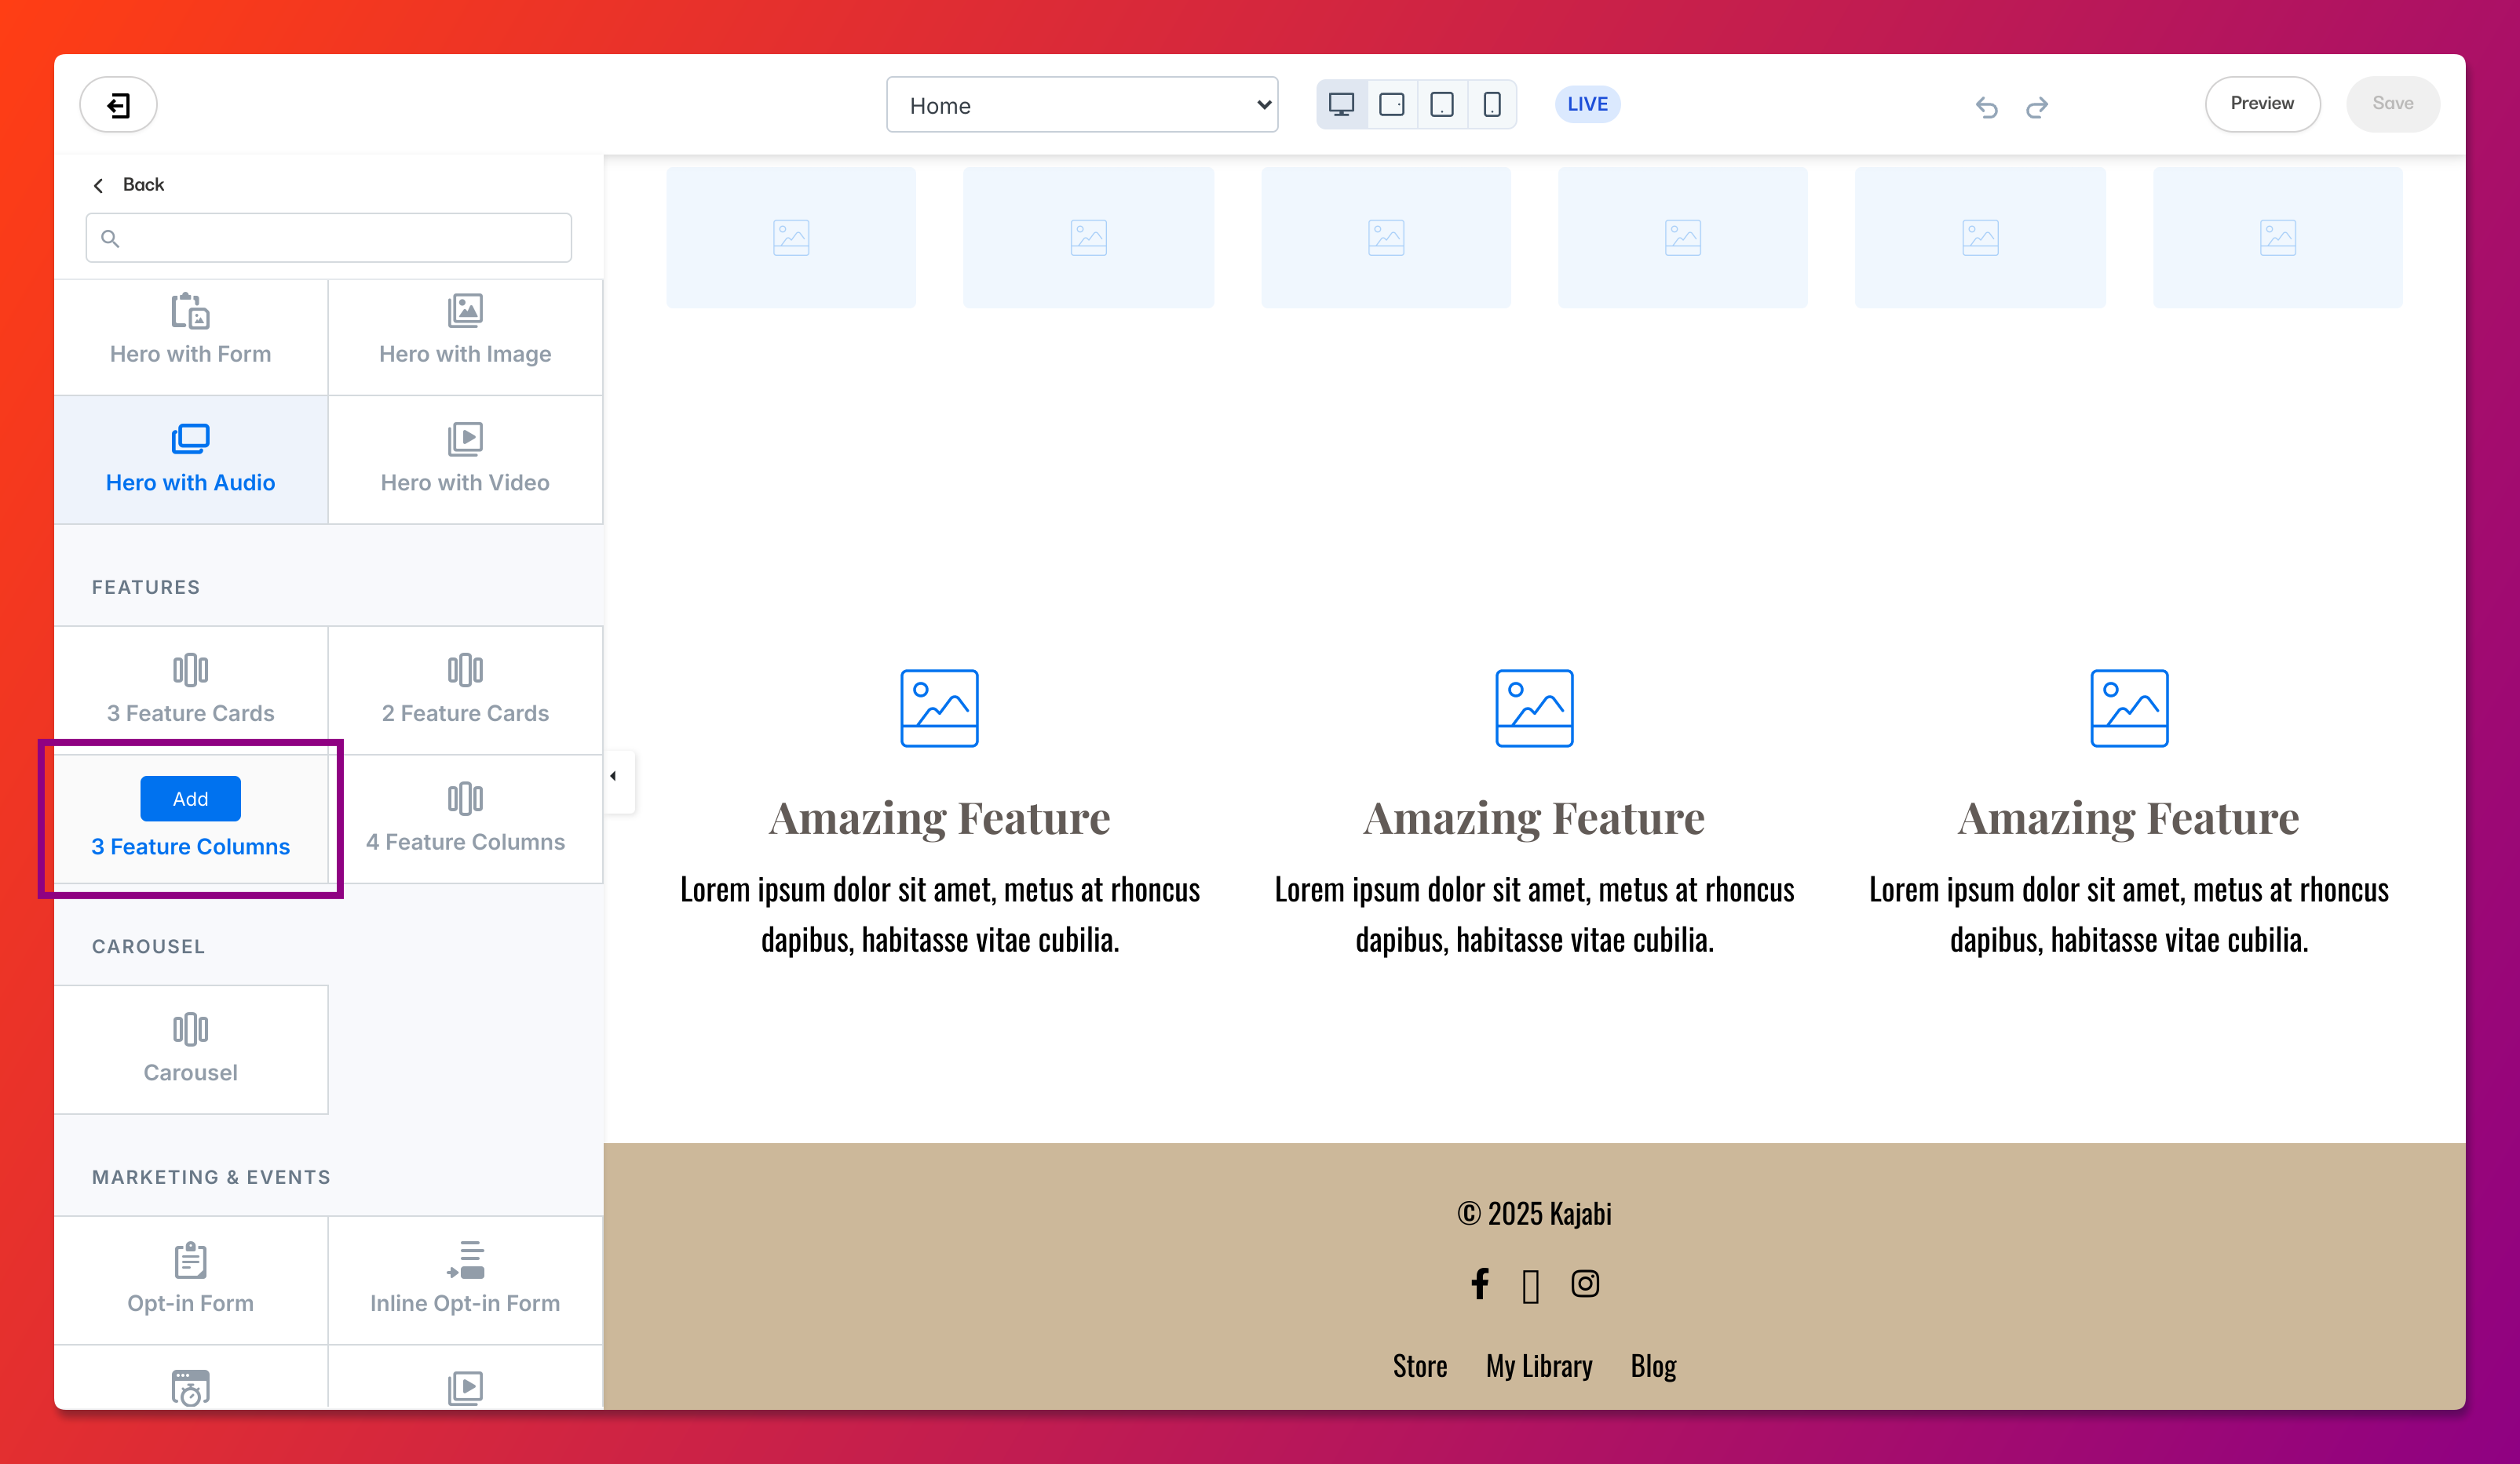This screenshot has width=2520, height=1464.
Task: Click the middle footer social icon
Action: tap(1531, 1286)
